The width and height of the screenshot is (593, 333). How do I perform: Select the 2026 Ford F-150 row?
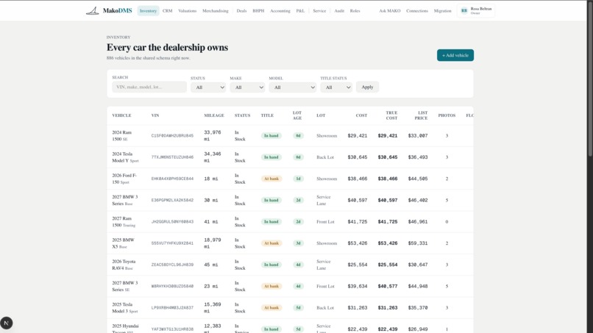[290, 179]
